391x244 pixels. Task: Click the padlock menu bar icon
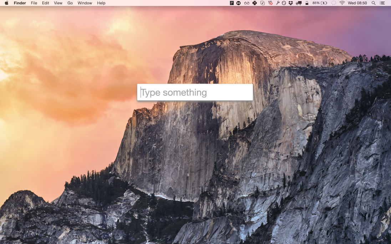(307, 3)
